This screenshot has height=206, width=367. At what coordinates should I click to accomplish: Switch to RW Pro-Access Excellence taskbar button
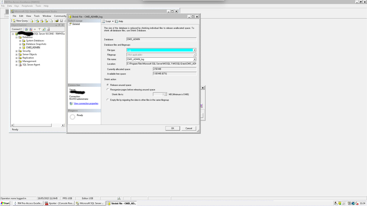[28, 203]
